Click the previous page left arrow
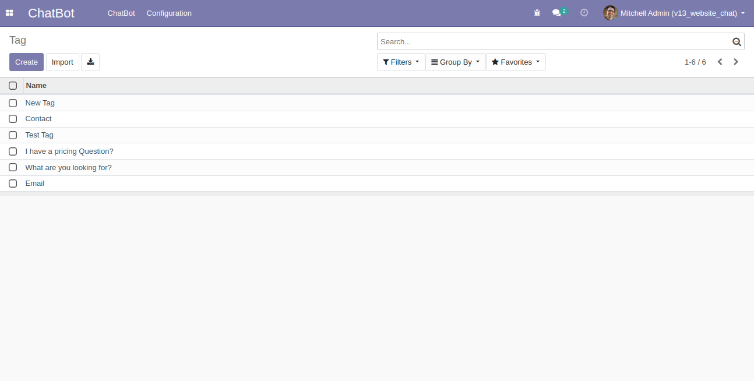This screenshot has height=381, width=754. 720,61
